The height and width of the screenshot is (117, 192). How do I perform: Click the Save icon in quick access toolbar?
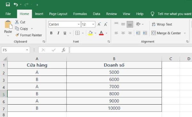8,5
